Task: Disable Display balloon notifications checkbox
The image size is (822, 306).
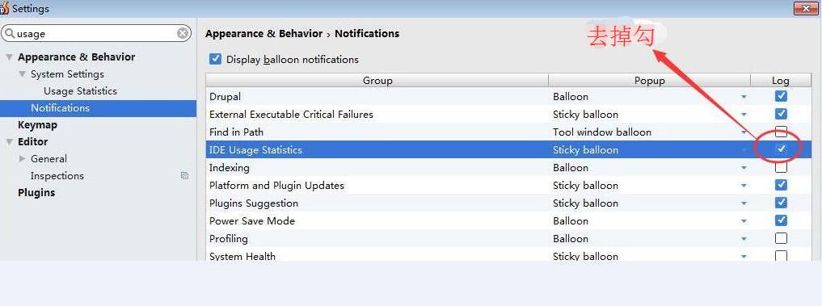Action: click(215, 59)
